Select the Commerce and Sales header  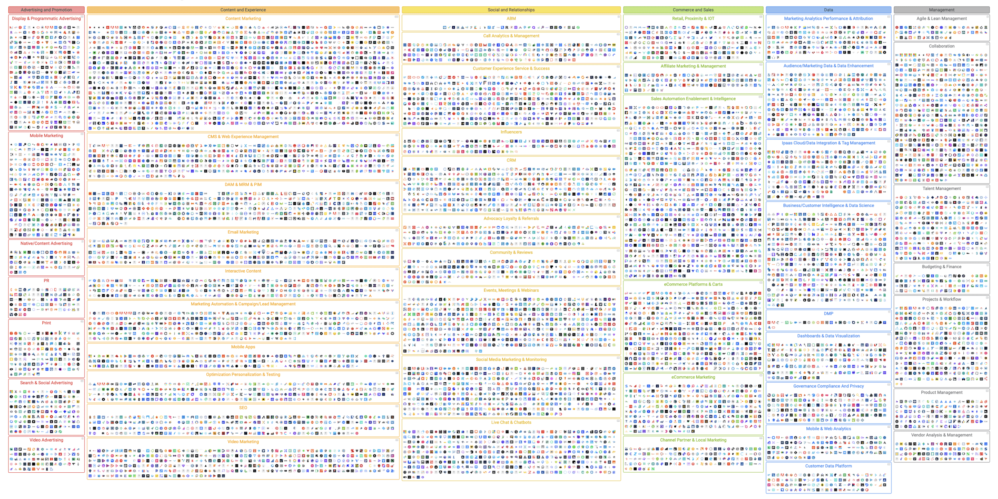tap(693, 10)
